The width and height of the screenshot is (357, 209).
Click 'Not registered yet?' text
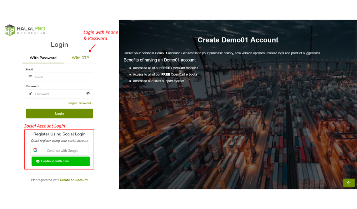pos(45,180)
